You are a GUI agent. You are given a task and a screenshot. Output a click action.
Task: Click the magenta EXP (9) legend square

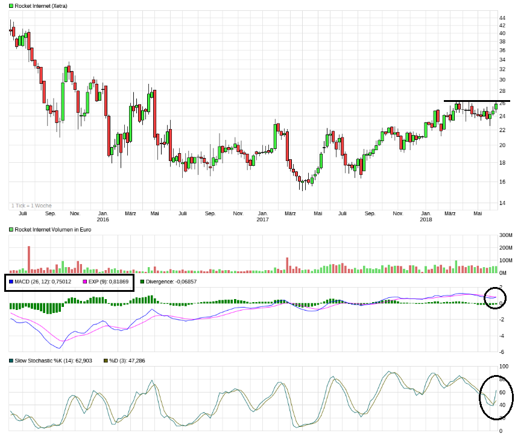[x=84, y=280]
